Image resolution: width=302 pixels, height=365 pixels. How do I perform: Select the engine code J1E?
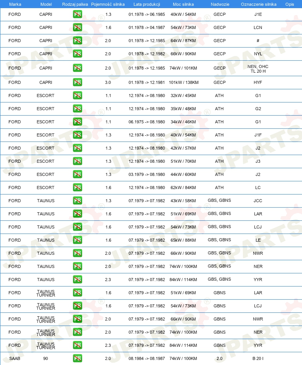pos(258,14)
